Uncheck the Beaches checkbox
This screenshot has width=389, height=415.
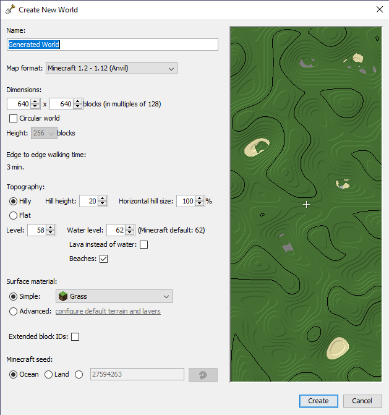[103, 259]
